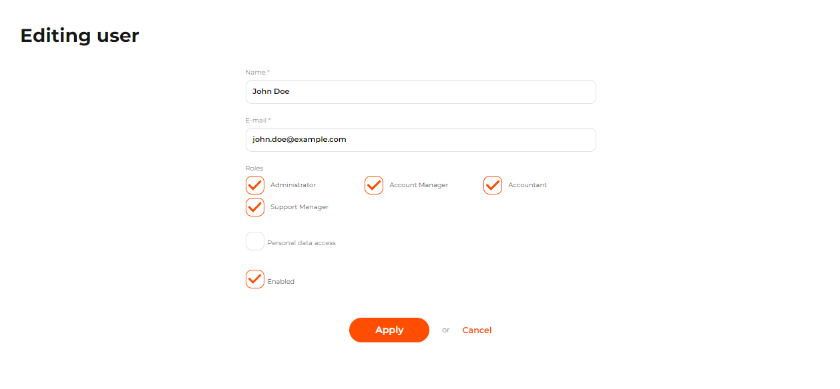Viewport: 840px width, 389px height.
Task: Click the Name input field
Action: tap(421, 92)
